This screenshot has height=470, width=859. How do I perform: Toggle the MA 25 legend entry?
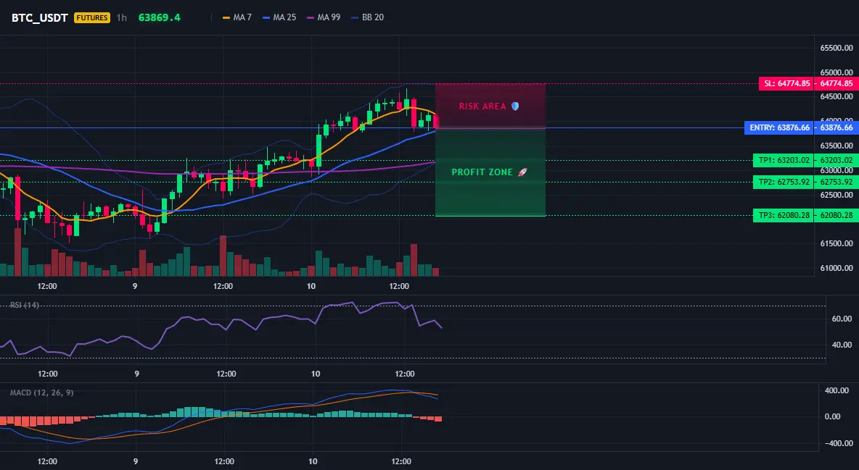point(279,17)
